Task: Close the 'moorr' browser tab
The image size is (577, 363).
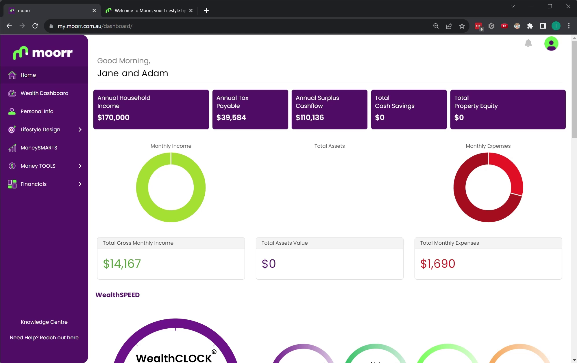Action: point(94,11)
